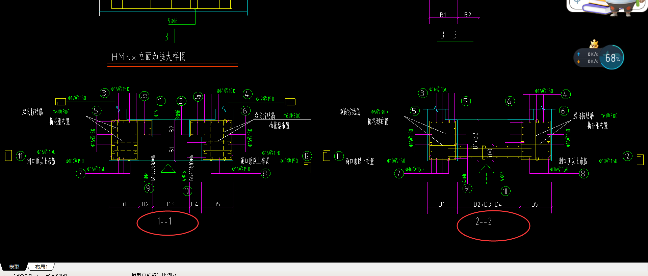The width and height of the screenshot is (648, 276).
Task: Select circled number 1 in section 1--1
Action: [161, 101]
